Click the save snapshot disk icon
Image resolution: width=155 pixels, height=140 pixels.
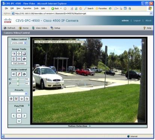tap(24, 54)
